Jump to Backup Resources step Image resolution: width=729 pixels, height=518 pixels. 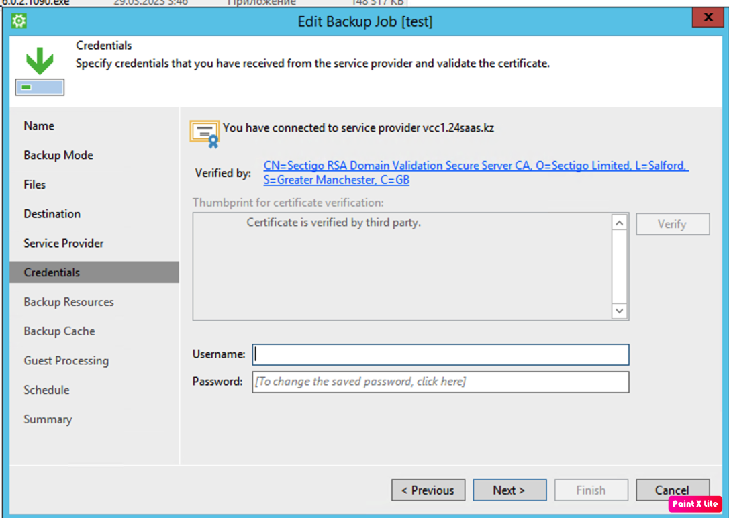tap(69, 302)
